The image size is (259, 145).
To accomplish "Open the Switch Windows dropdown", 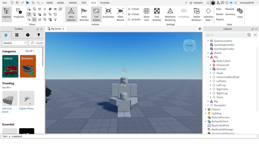I will [197, 14].
